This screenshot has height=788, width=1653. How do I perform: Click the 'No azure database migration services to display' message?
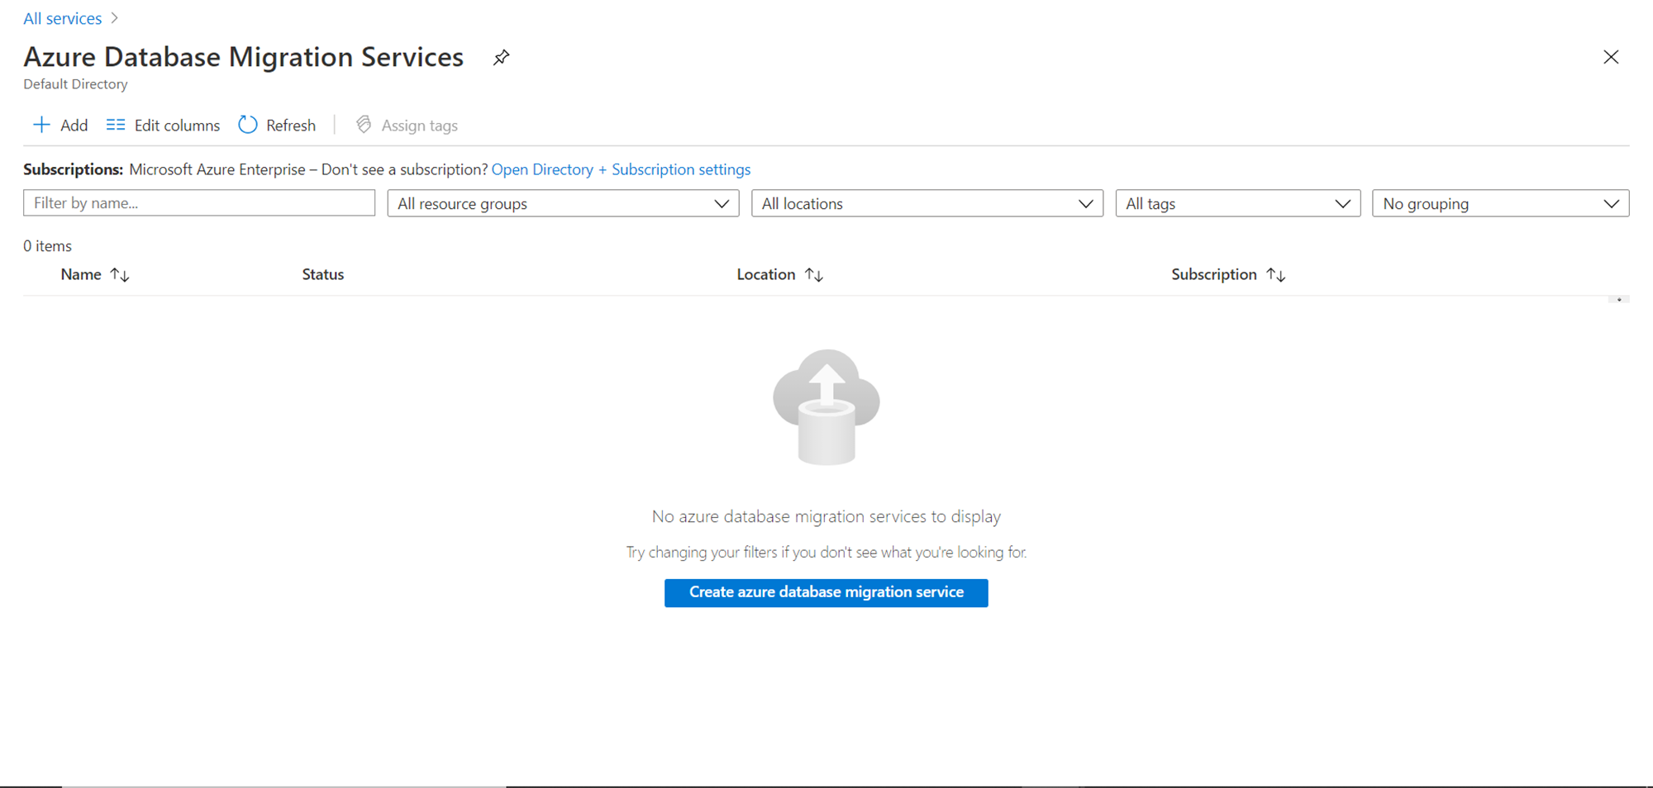coord(826,516)
